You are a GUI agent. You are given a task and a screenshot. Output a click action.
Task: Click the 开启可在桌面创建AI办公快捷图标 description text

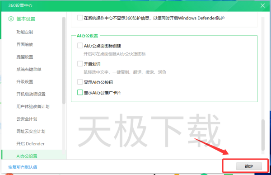(115, 54)
